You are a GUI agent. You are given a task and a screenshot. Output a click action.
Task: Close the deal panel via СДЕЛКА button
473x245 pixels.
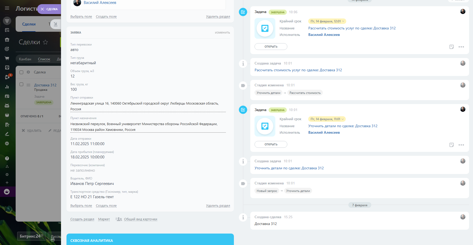[49, 9]
